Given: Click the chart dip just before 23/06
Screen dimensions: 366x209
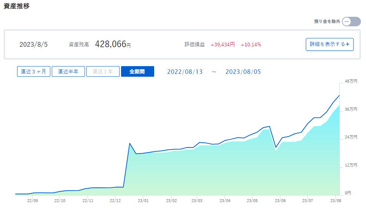Looking at the screenshot, I should click(x=276, y=147).
